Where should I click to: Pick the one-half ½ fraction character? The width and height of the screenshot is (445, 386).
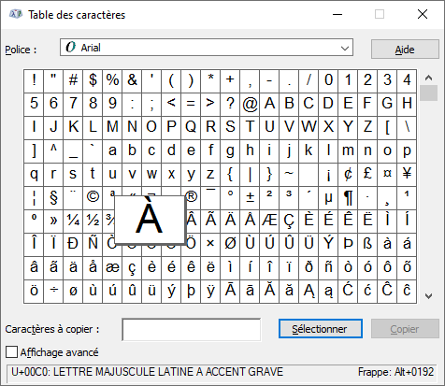pos(93,222)
